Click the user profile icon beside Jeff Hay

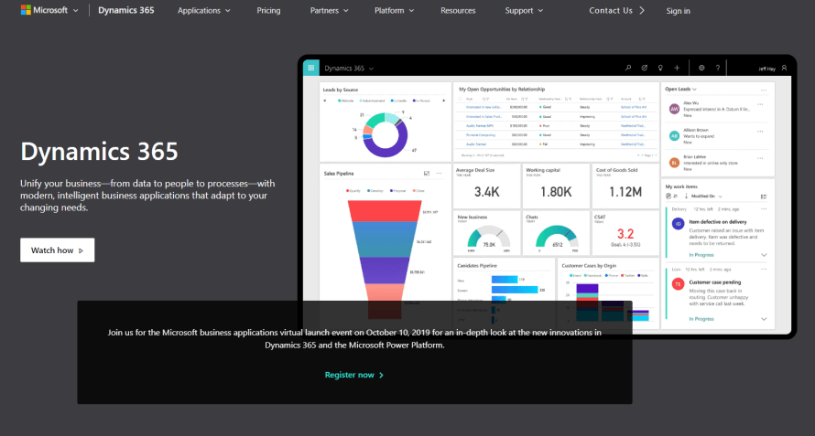click(785, 68)
